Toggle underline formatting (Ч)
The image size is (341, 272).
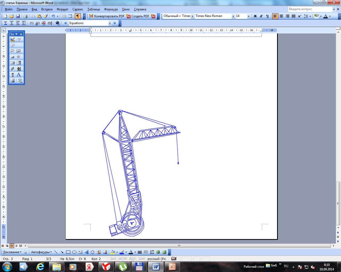(267, 16)
